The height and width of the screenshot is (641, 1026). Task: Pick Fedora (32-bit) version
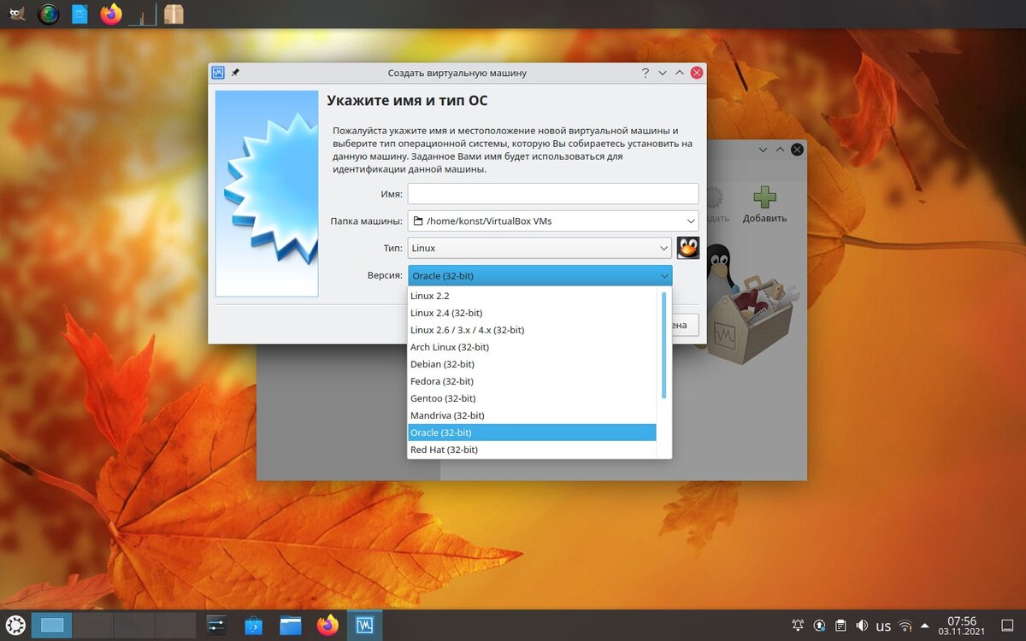pyautogui.click(x=532, y=381)
